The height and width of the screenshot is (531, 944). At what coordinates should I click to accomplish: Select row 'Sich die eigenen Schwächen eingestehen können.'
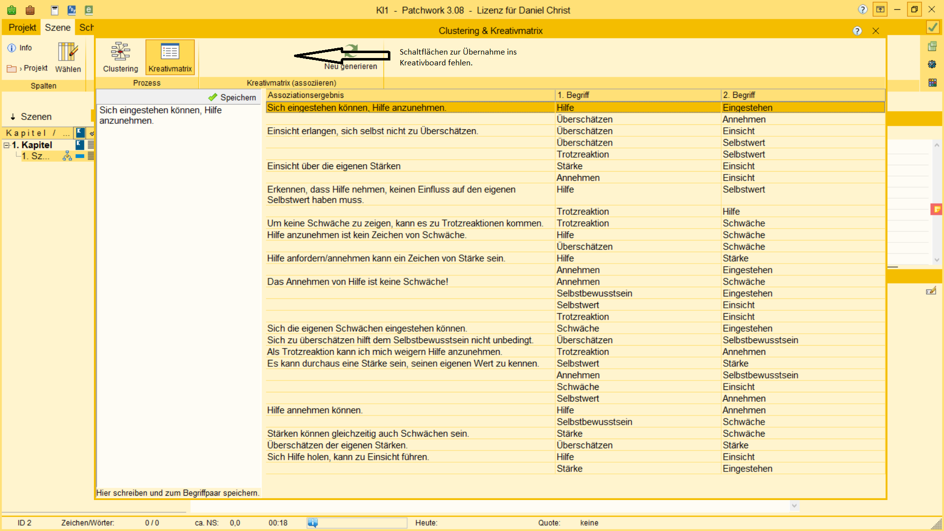click(x=575, y=328)
